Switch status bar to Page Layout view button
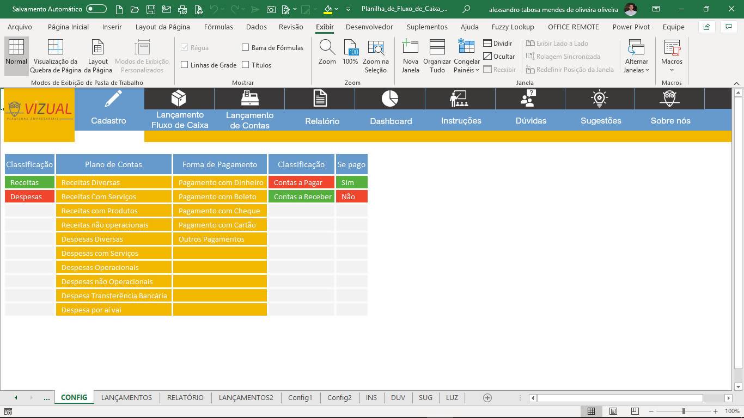This screenshot has height=418, width=744. [x=613, y=411]
